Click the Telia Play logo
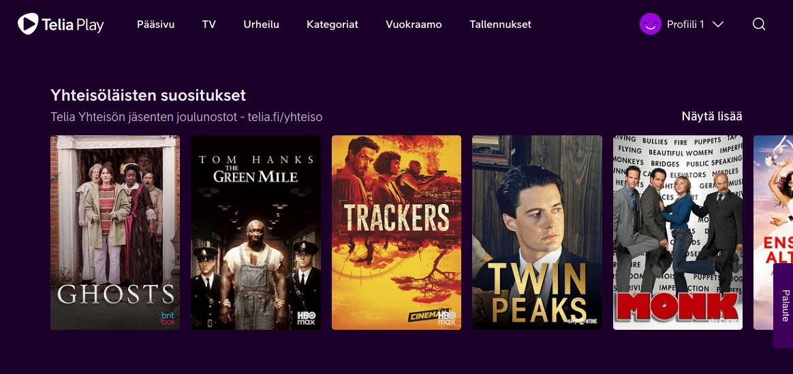 tap(61, 24)
